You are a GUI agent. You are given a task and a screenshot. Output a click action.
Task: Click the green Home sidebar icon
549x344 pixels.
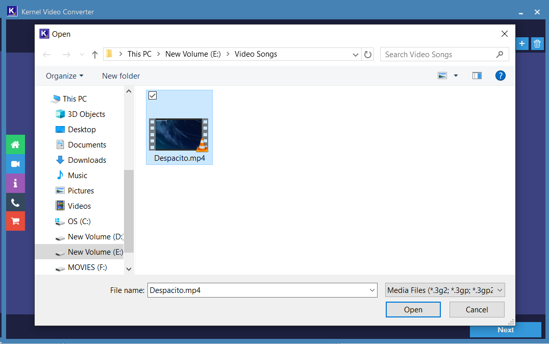(x=15, y=144)
